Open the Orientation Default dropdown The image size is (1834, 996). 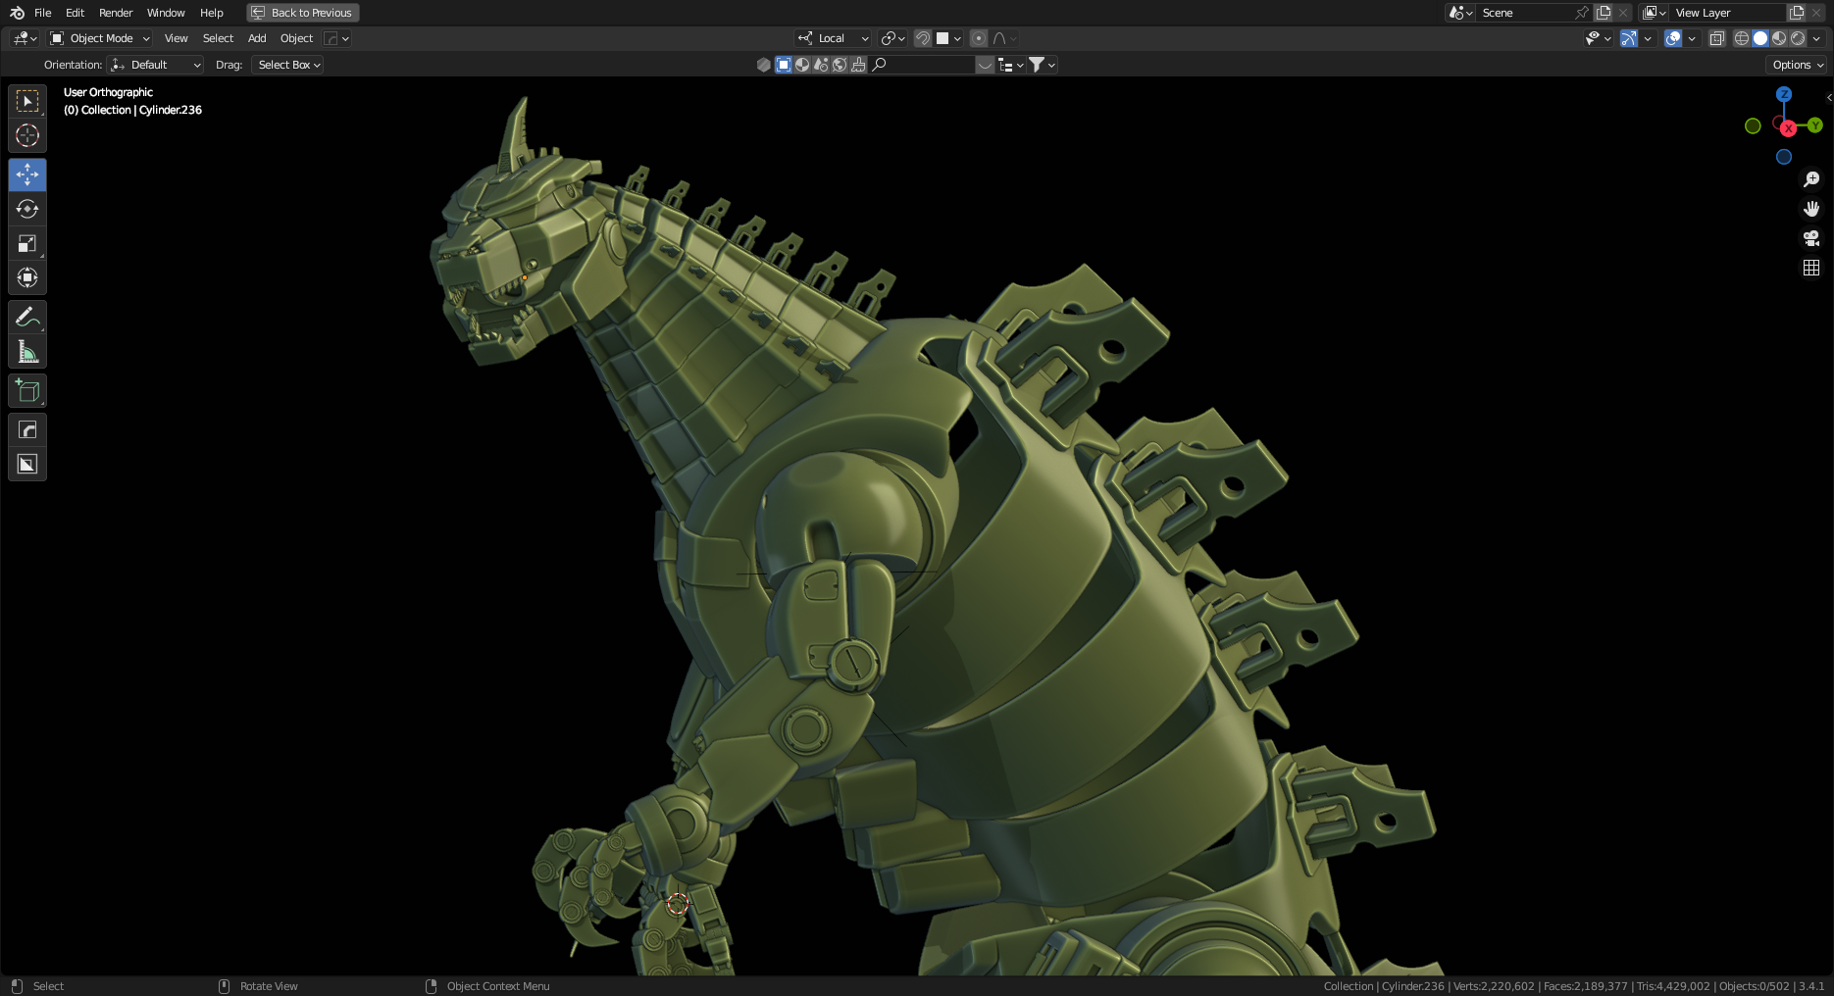pos(155,65)
